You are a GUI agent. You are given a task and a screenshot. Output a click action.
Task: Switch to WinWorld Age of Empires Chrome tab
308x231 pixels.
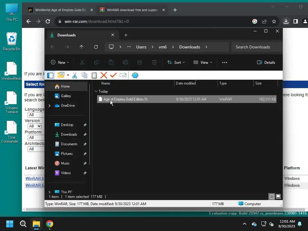[60, 10]
